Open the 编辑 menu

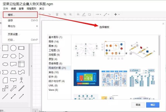14,9
